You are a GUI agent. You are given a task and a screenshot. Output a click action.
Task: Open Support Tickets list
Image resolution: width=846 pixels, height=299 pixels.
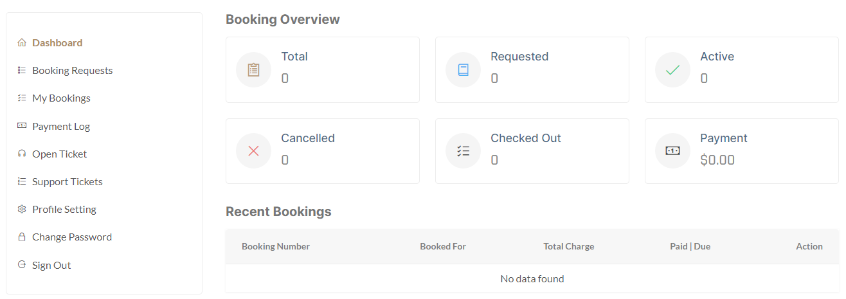[x=67, y=182]
